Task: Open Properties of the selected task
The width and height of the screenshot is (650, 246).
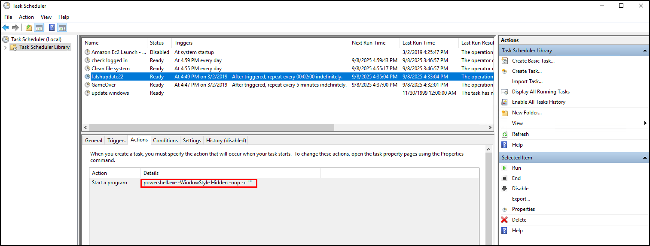Action: pos(523,209)
